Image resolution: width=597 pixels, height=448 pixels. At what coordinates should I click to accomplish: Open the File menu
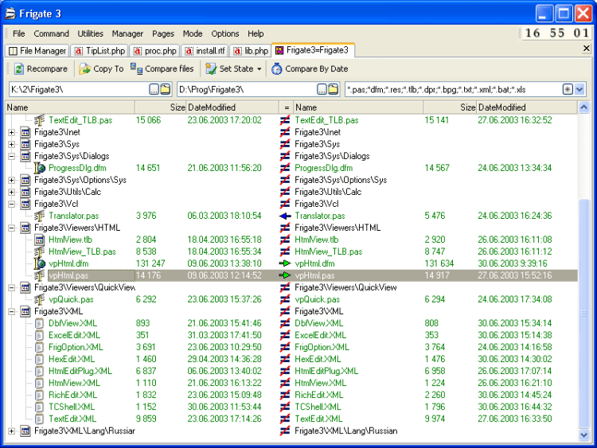click(18, 33)
